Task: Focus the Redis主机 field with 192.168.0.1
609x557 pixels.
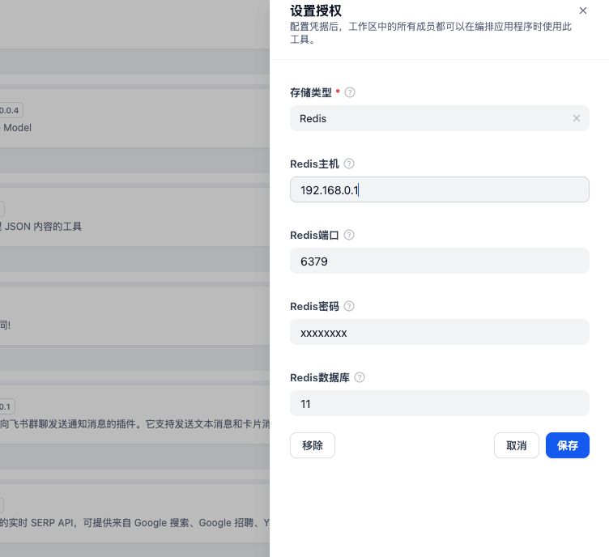Action: click(x=439, y=189)
